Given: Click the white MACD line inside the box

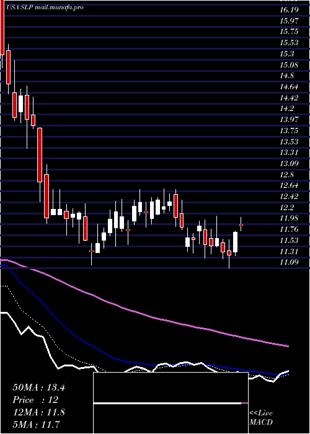Looking at the screenshot, I should pyautogui.click(x=167, y=403).
